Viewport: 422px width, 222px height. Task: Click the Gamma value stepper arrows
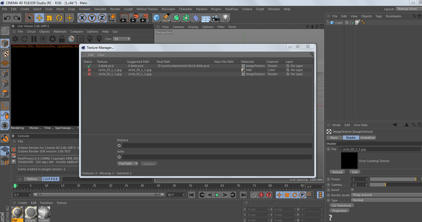point(367,185)
